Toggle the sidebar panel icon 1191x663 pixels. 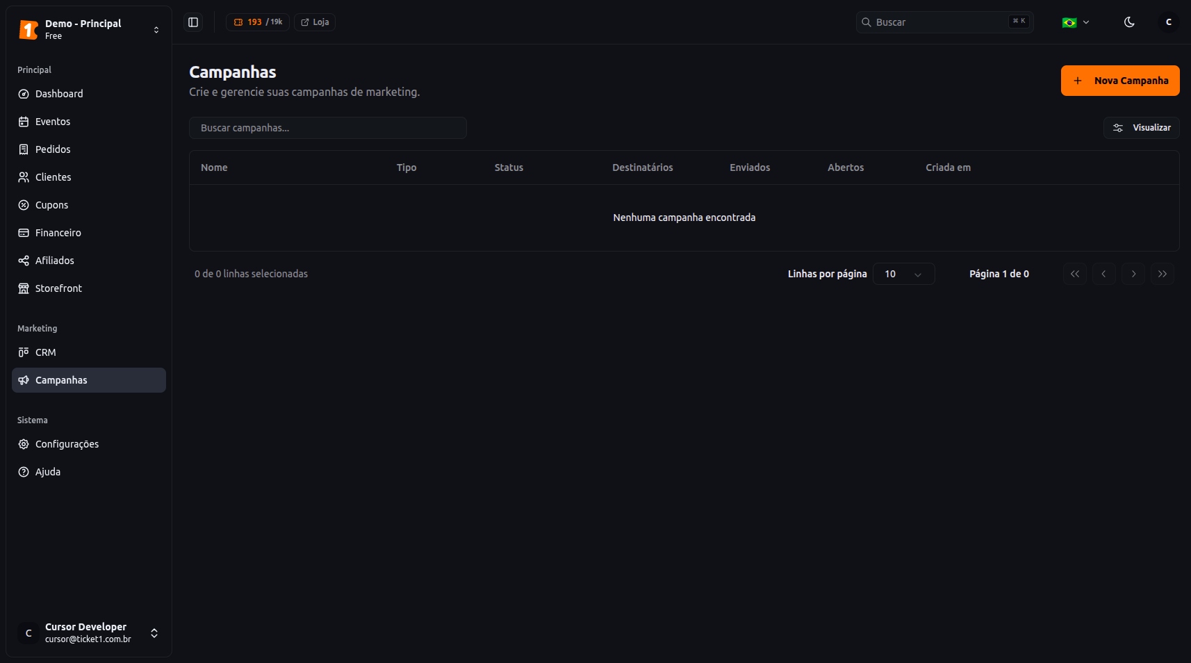193,22
